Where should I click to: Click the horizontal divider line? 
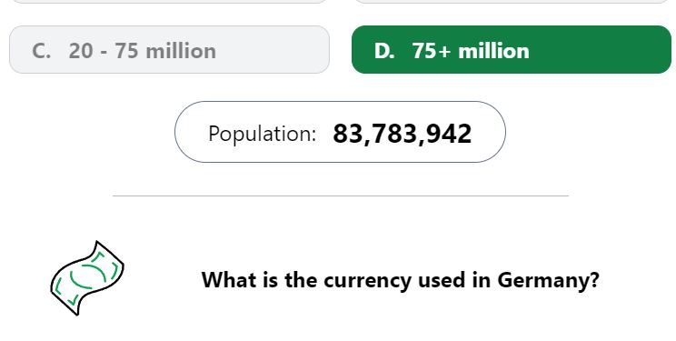tap(341, 196)
